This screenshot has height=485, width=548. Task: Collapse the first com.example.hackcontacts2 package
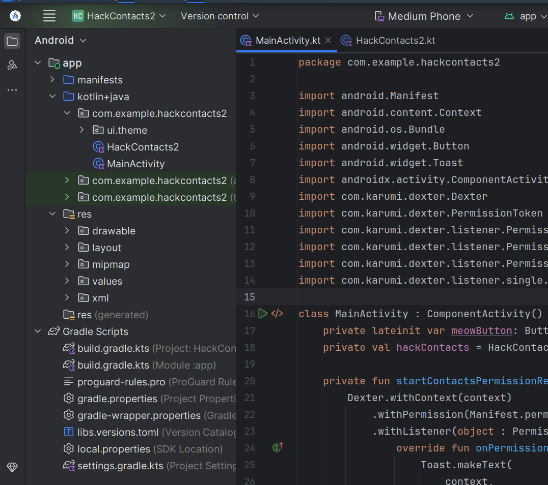pos(67,113)
